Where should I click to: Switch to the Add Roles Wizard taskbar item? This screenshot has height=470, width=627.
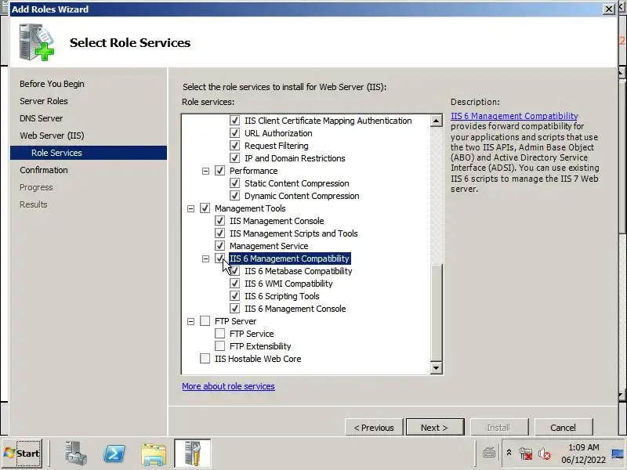tap(192, 454)
